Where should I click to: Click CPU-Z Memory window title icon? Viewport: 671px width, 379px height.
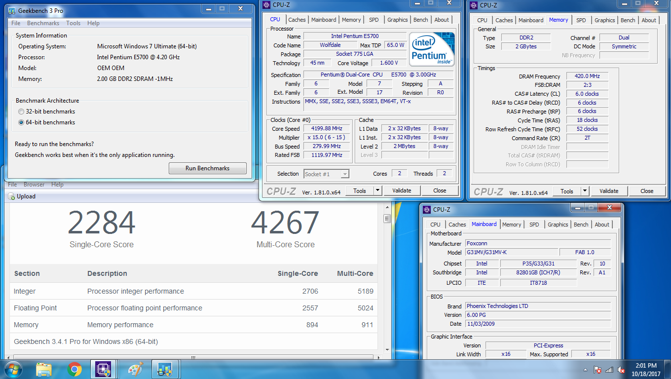pos(474,5)
